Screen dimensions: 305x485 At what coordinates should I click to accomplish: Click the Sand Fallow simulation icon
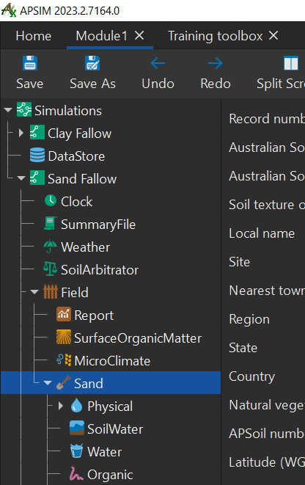pyautogui.click(x=37, y=178)
